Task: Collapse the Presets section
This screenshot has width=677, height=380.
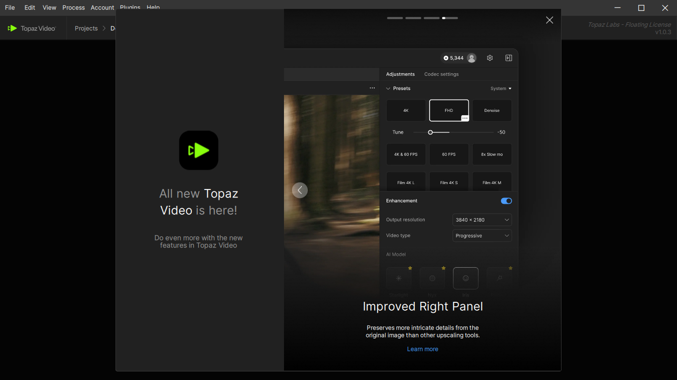Action: pyautogui.click(x=389, y=89)
